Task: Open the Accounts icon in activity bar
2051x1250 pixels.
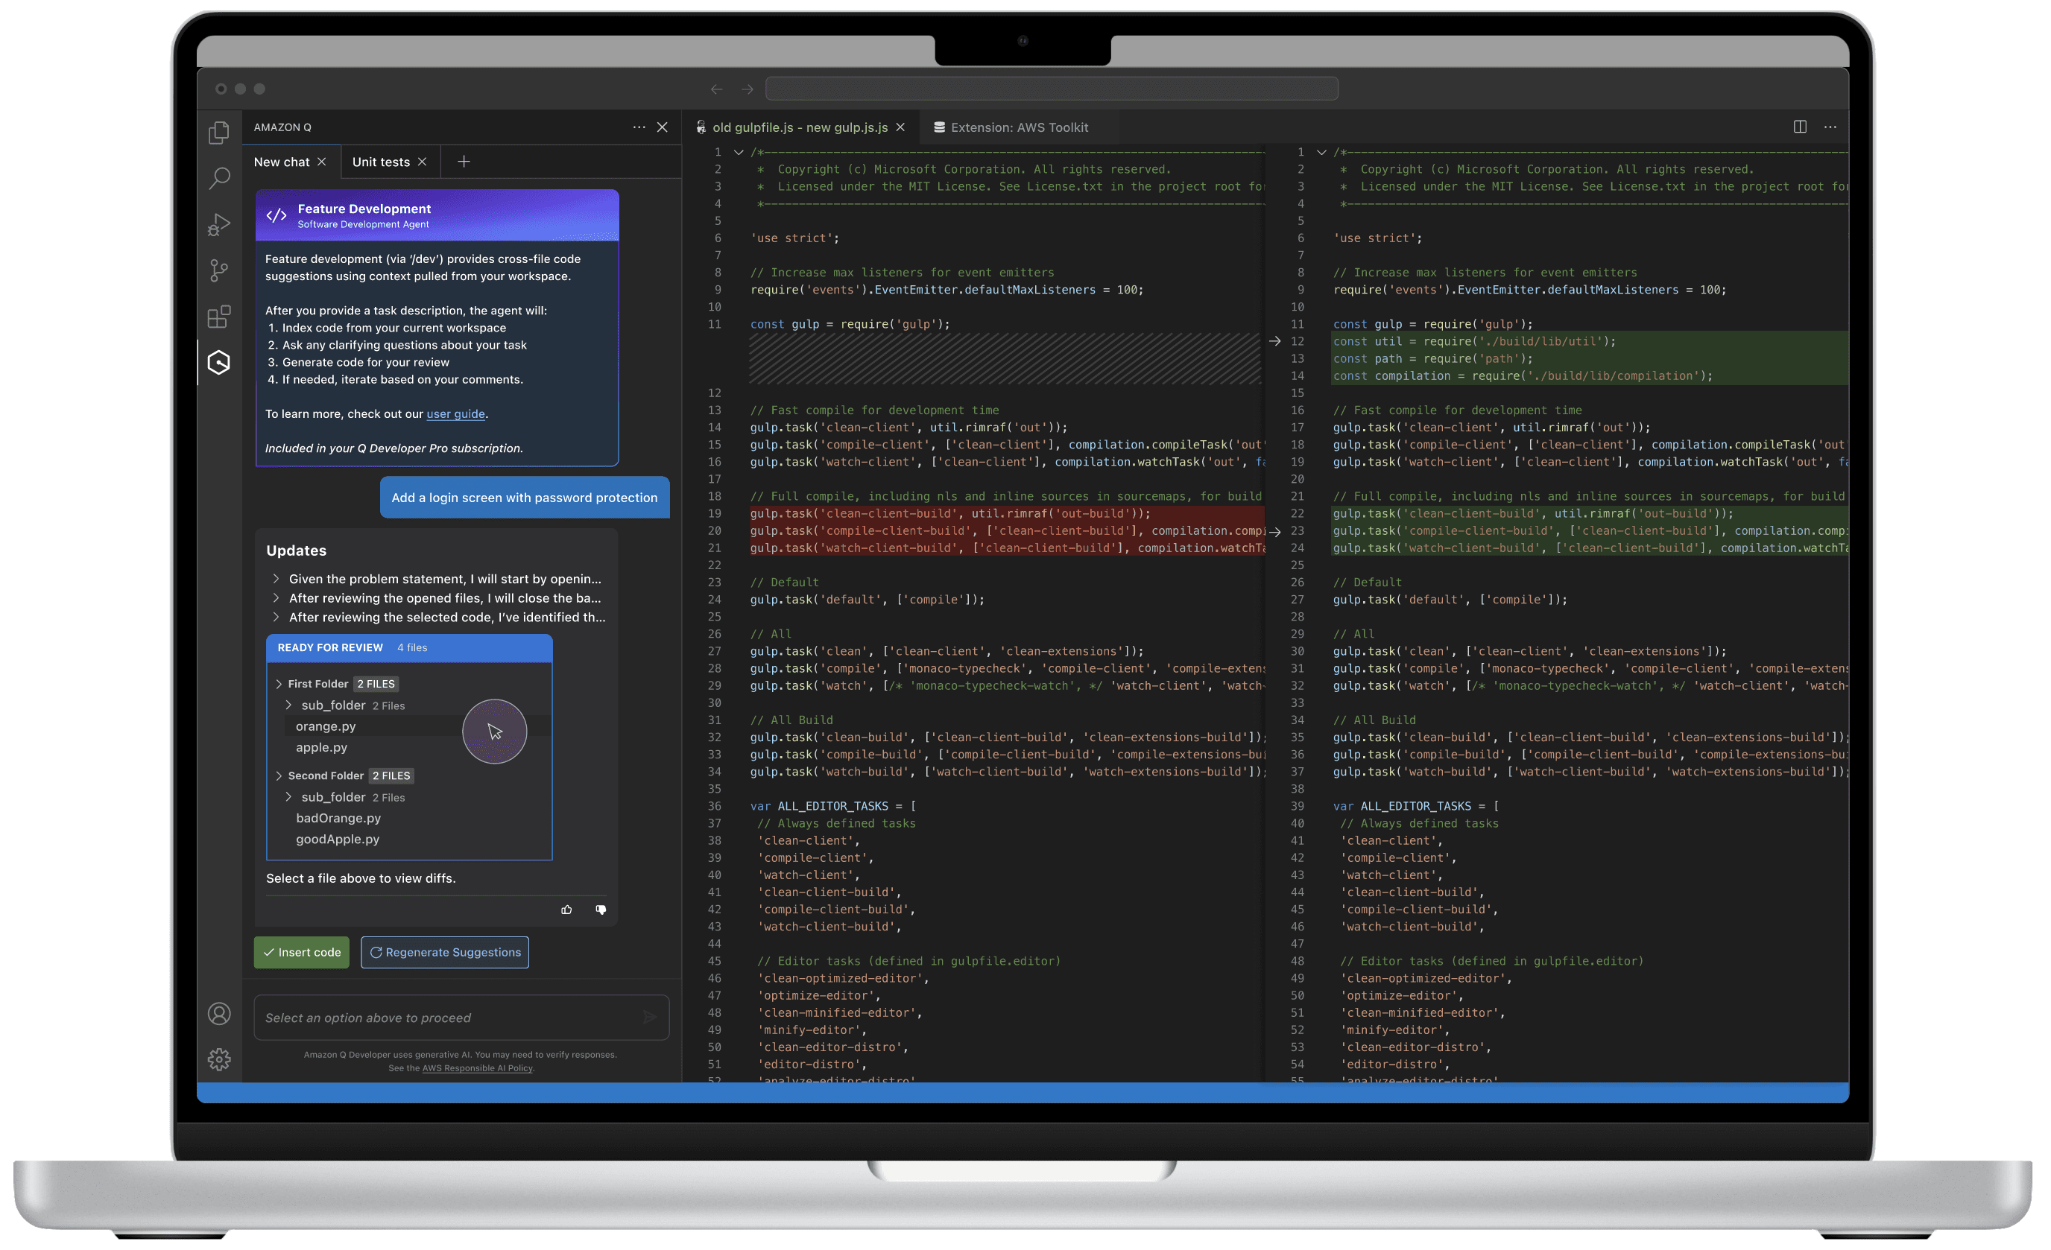Action: point(219,1014)
